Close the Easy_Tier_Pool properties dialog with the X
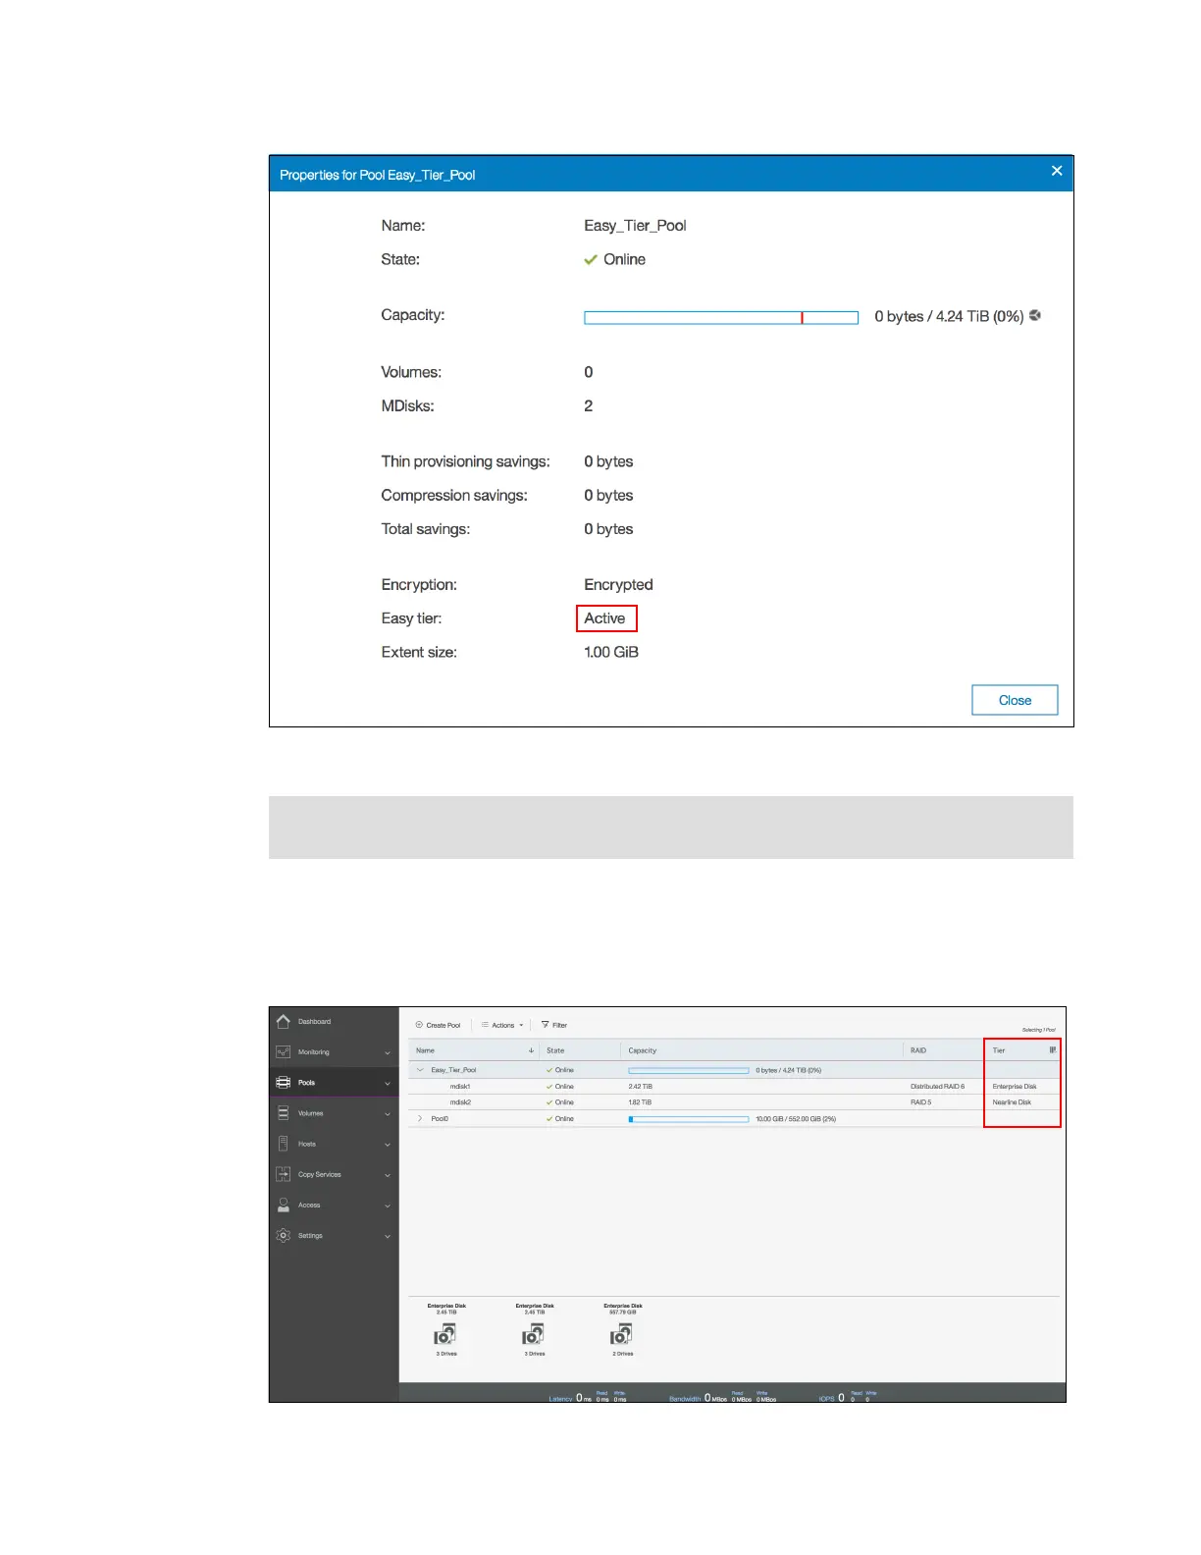This screenshot has width=1201, height=1555. coord(1057,171)
